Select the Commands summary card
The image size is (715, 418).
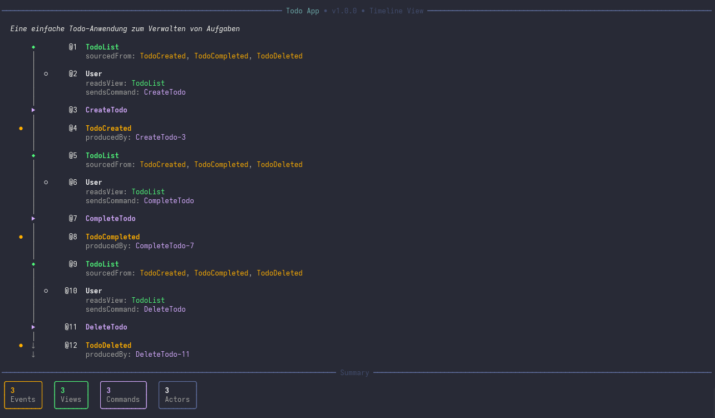point(123,395)
